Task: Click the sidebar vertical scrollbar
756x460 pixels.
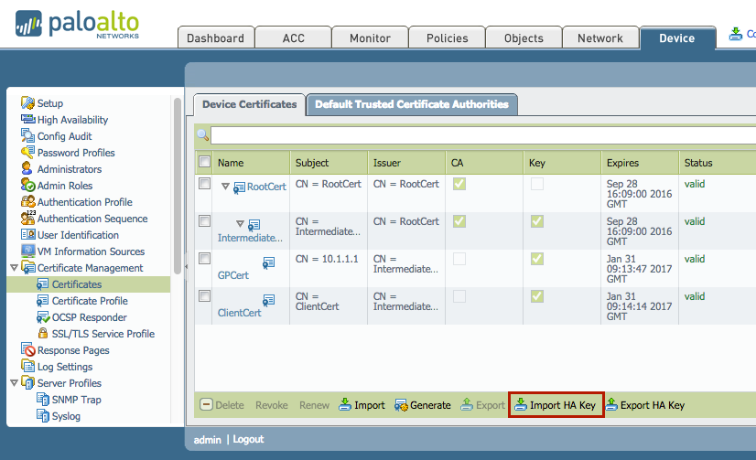Action: point(178,186)
